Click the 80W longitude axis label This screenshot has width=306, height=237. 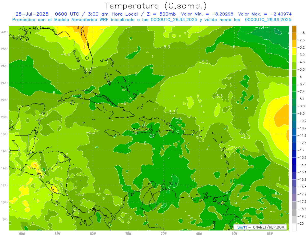pyautogui.click(x=93, y=233)
